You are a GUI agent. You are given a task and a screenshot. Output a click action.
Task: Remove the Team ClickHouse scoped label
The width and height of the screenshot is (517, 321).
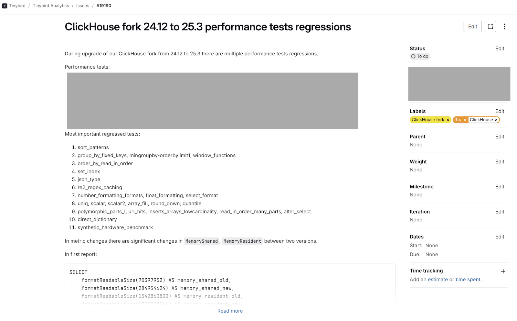tap(496, 120)
